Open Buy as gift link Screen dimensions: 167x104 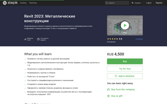117,96
